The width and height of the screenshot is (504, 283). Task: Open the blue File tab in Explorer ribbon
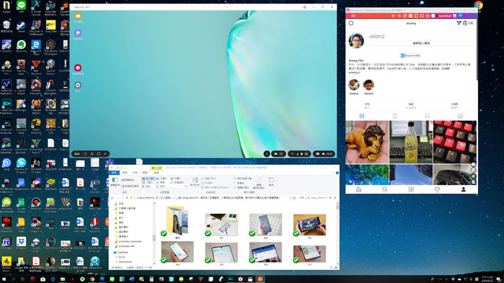pyautogui.click(x=114, y=173)
